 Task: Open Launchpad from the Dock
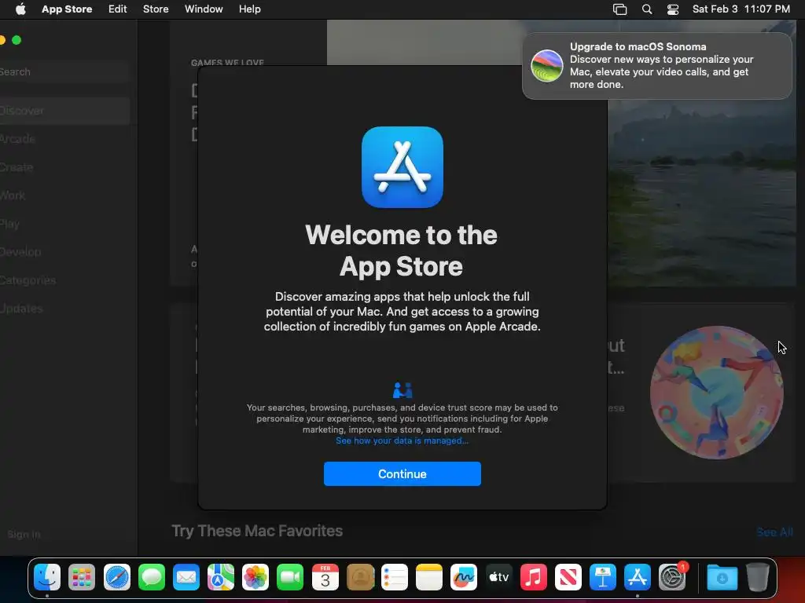click(82, 577)
